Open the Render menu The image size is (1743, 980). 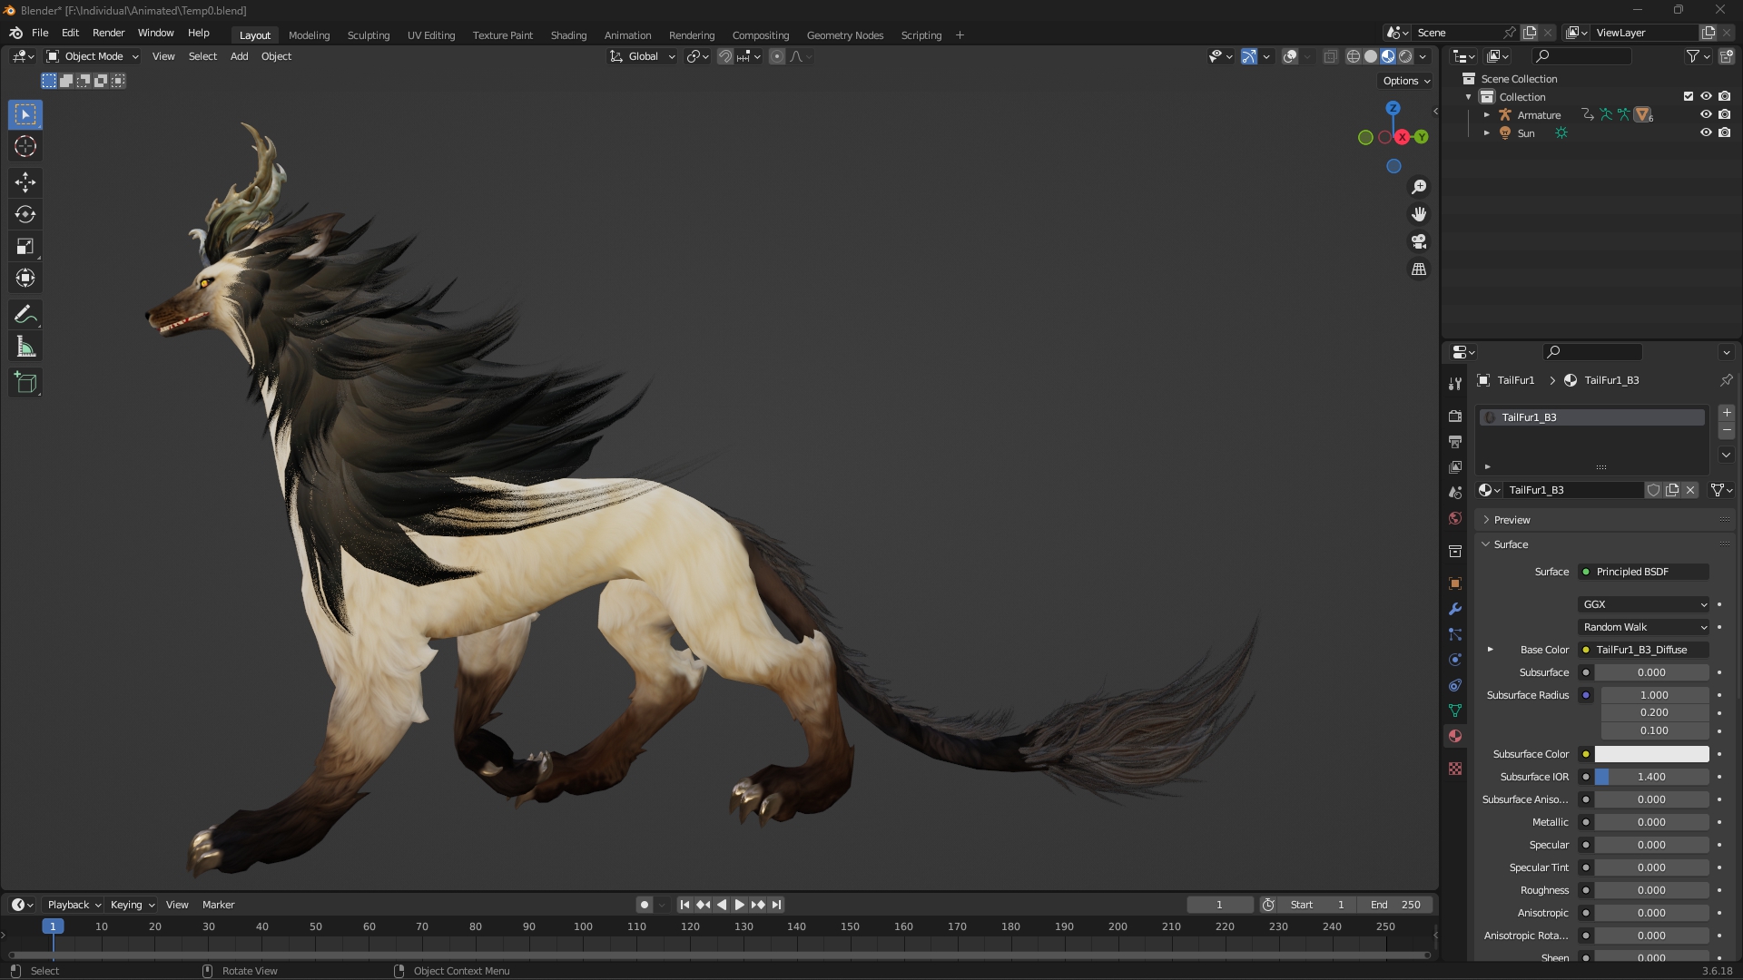pyautogui.click(x=108, y=33)
